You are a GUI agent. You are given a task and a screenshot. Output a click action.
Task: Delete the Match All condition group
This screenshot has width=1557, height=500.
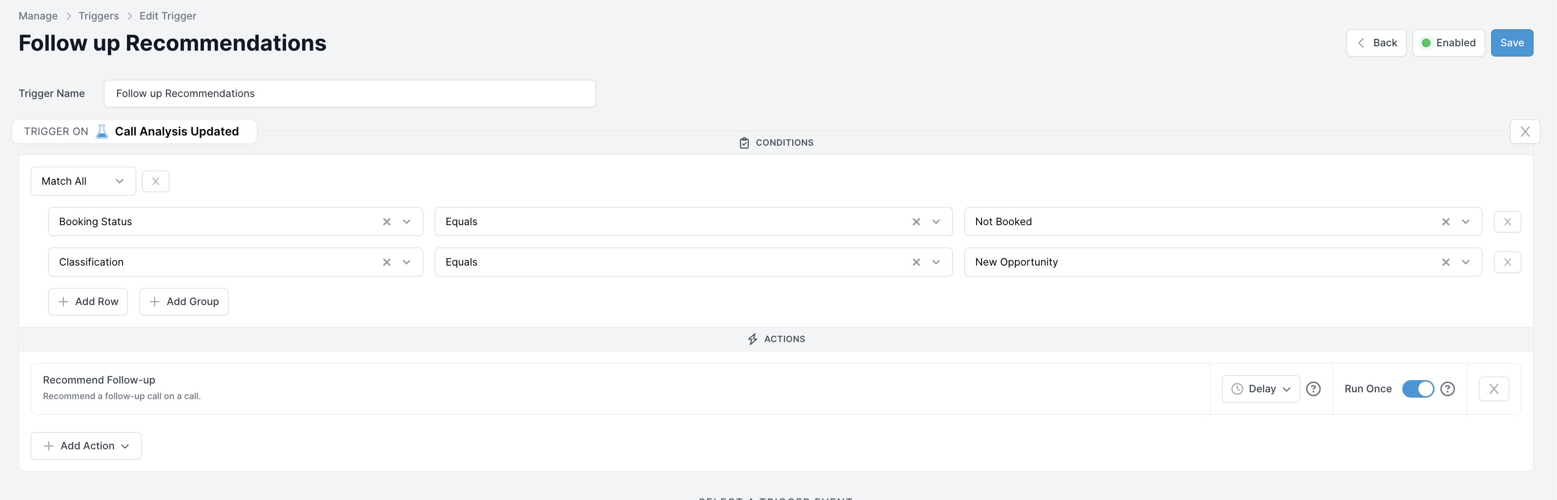155,181
